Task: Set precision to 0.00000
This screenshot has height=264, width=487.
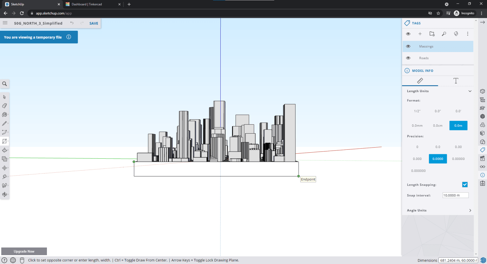Action: click(458, 159)
